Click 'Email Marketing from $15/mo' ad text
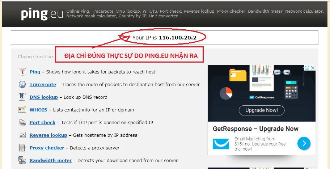 pos(260,144)
